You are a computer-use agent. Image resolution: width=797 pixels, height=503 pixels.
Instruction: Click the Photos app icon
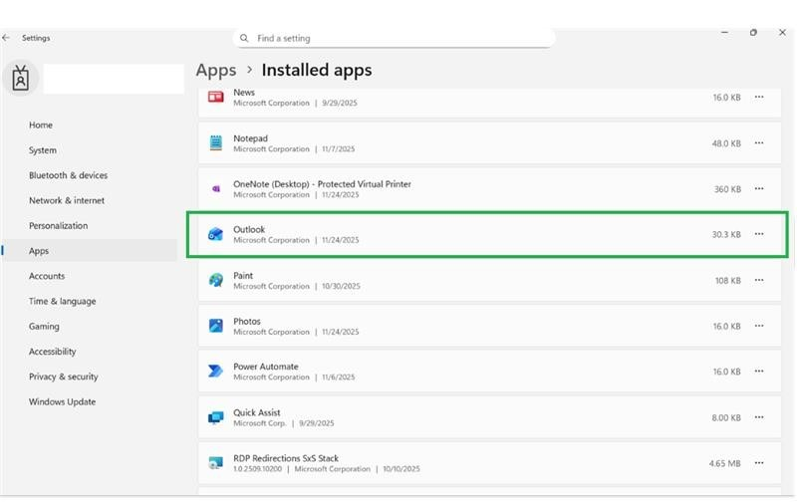pos(215,326)
